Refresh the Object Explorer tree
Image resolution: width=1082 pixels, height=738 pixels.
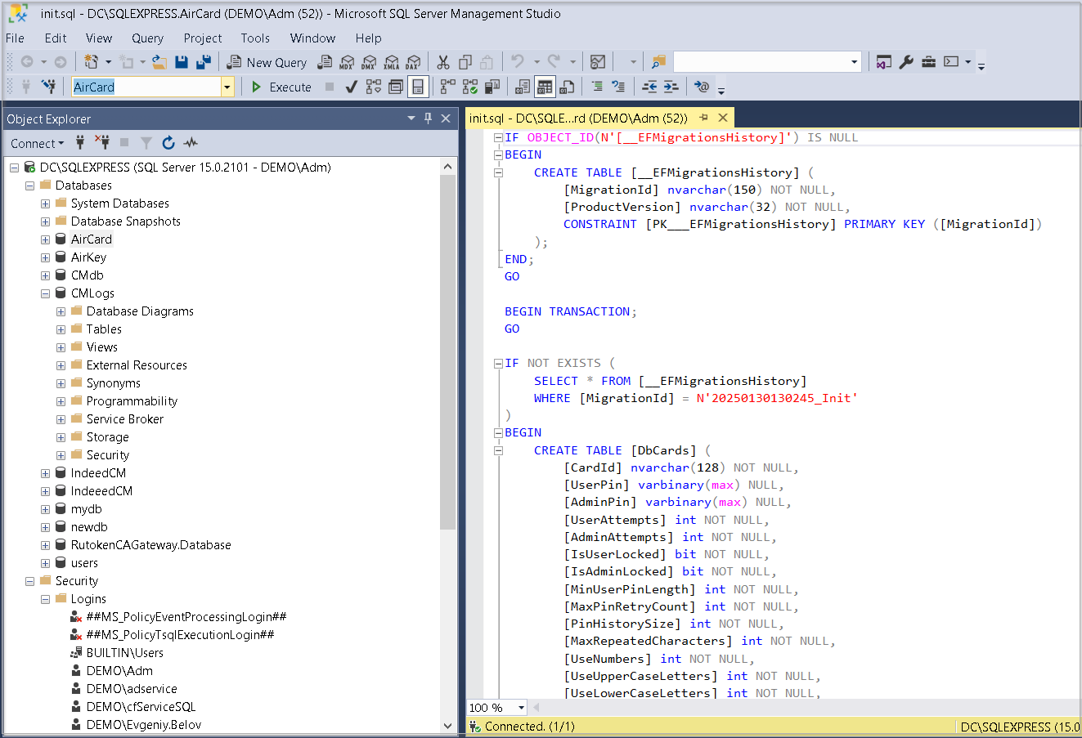[168, 143]
